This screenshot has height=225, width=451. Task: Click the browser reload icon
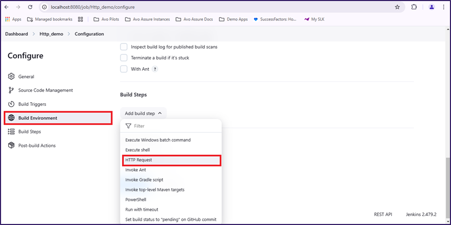30,7
